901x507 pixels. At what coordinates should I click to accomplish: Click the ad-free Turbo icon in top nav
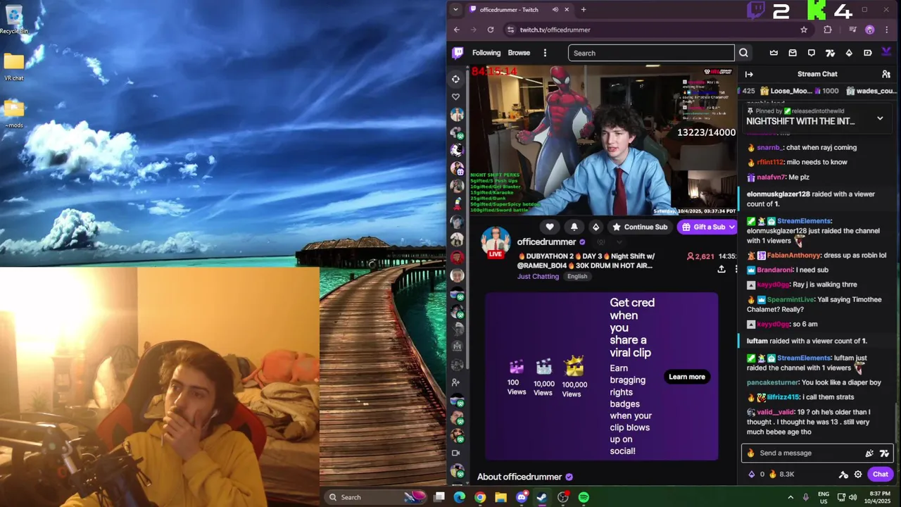click(868, 53)
